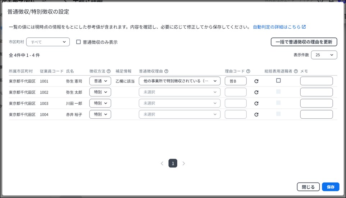
Task: Click 理由コード field for employee 1002
Action: point(236,92)
